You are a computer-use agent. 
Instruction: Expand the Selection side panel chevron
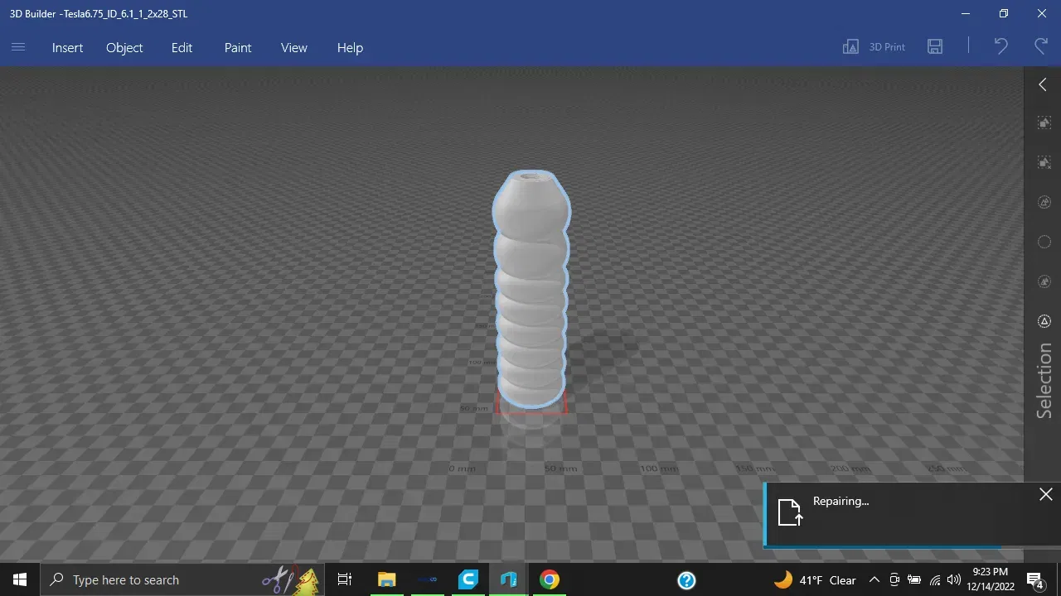click(1043, 84)
